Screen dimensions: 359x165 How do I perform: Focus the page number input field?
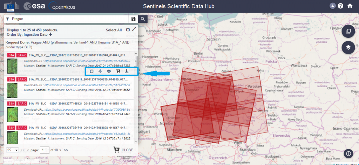click(x=45, y=150)
